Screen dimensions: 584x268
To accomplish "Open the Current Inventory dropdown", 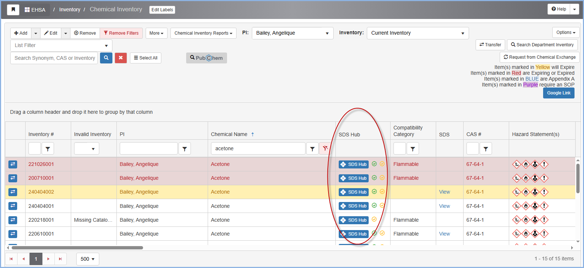I will (418, 33).
